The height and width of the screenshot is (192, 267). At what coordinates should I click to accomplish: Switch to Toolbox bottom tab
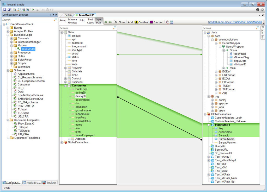(50, 183)
